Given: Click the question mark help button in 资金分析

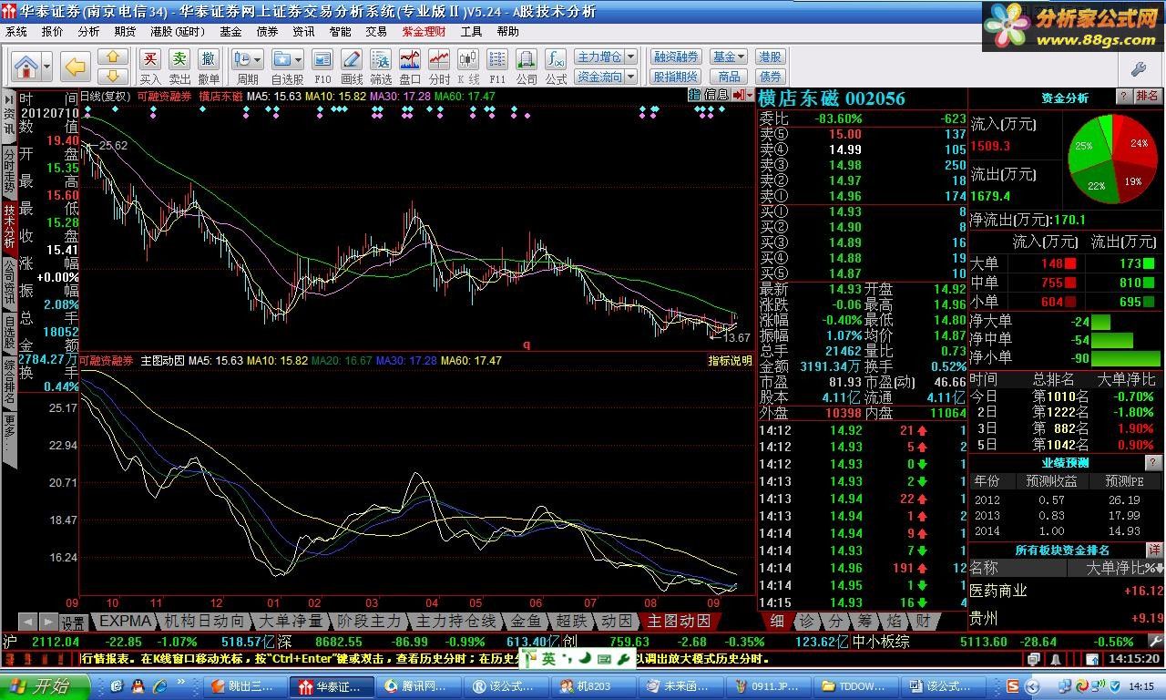Looking at the screenshot, I should 1124,97.
